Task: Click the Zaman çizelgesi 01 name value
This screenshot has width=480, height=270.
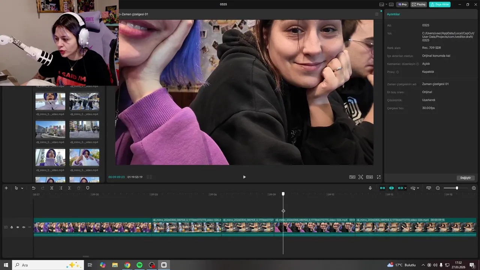Action: pyautogui.click(x=435, y=84)
